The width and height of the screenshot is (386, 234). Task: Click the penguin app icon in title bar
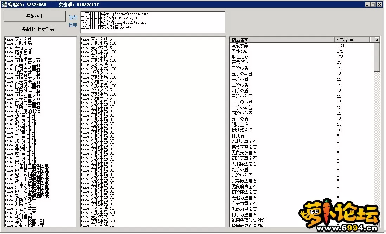[4, 5]
